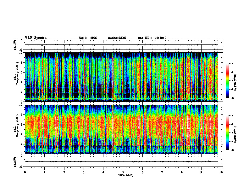Click the 8 minute tick label
Viewport: 249px width, 193px height.
coord(182,172)
